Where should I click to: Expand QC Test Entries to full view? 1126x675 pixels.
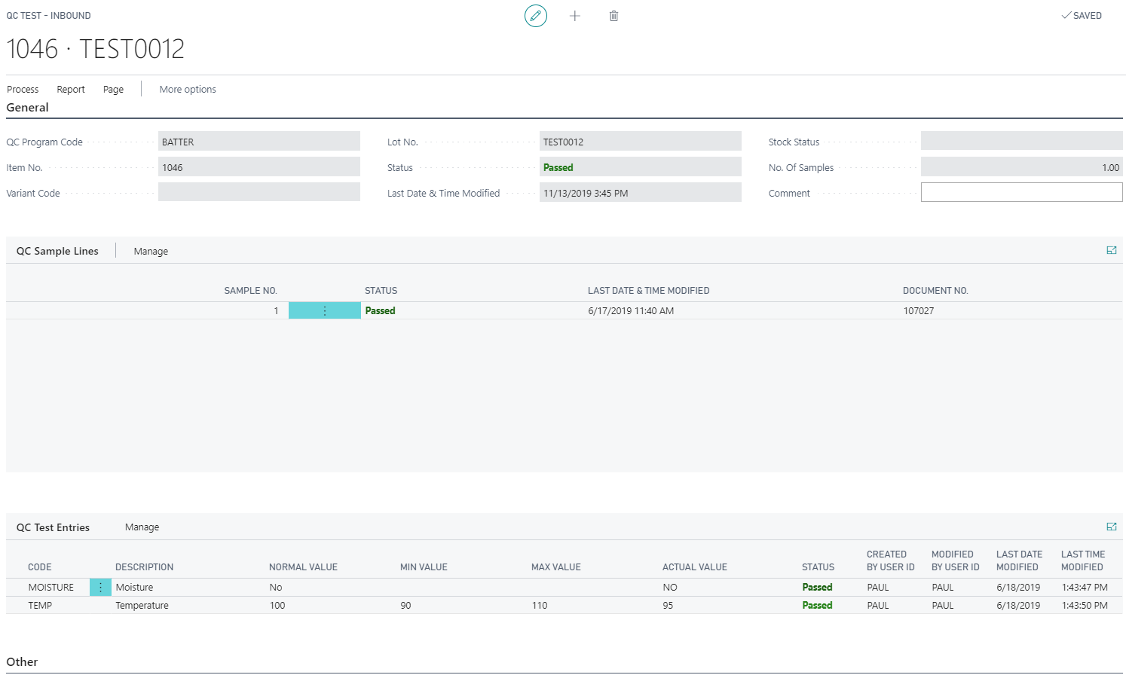pyautogui.click(x=1111, y=527)
